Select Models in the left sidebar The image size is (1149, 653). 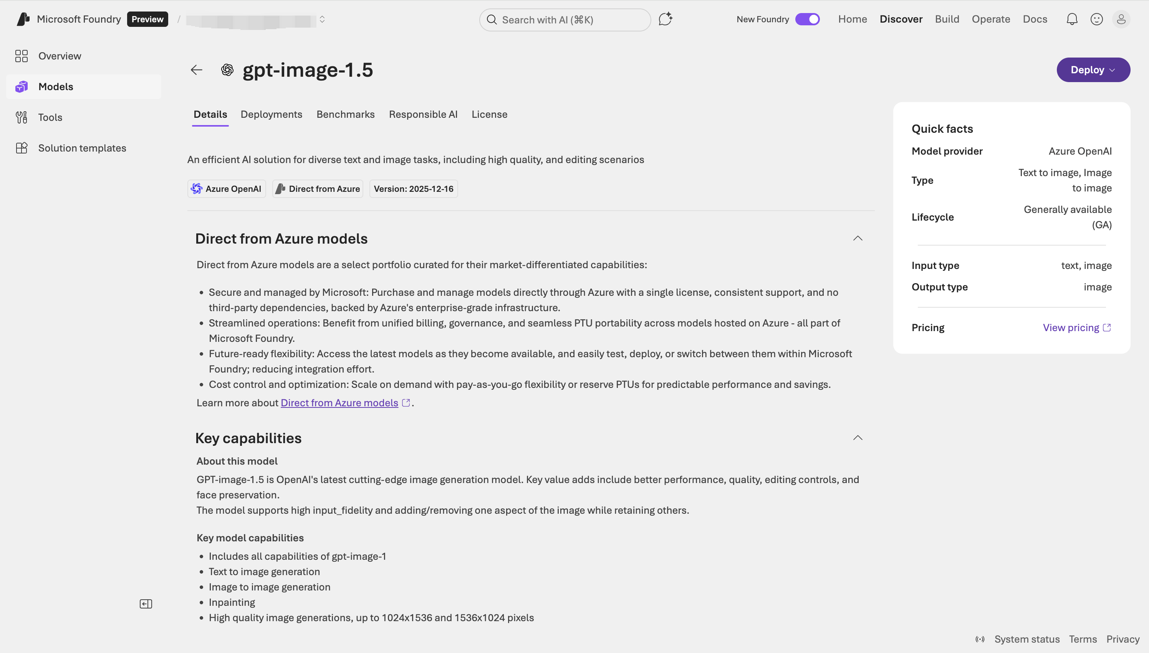point(56,86)
